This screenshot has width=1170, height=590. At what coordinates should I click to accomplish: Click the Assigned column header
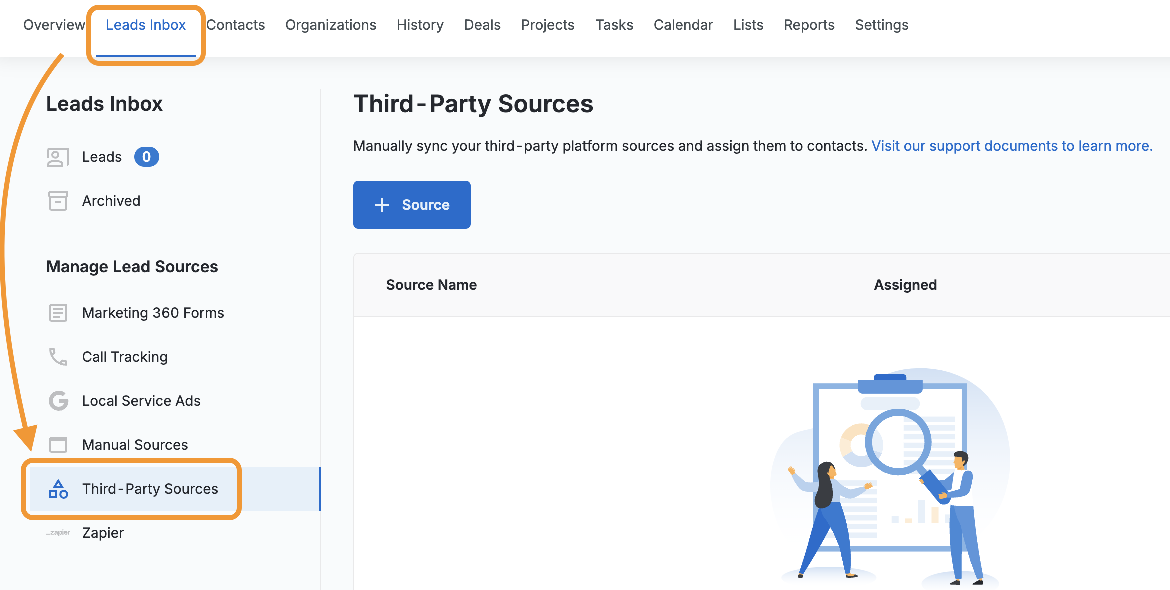click(x=905, y=285)
